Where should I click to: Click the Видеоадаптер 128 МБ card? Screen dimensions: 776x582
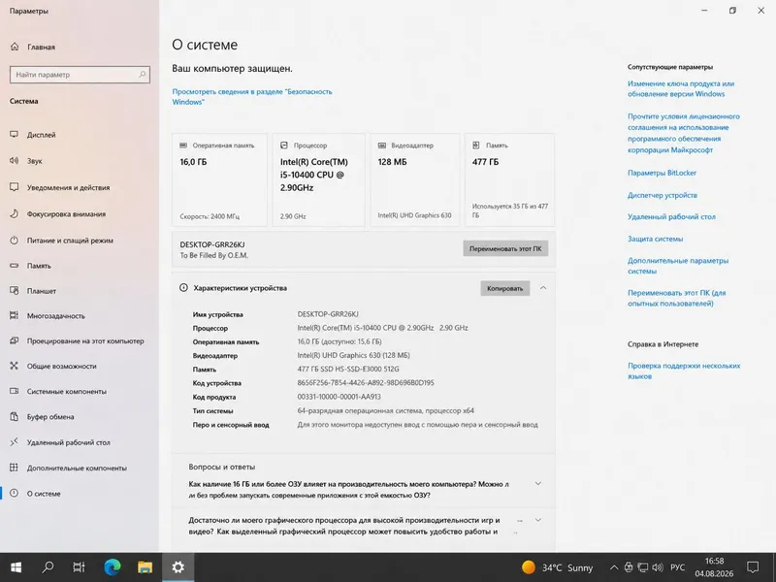415,180
